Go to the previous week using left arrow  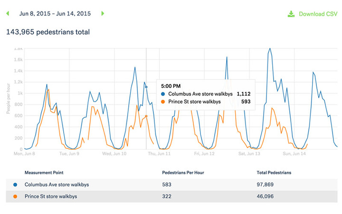8,14
